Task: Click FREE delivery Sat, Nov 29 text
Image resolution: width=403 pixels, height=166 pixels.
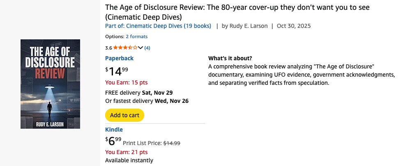Action: (x=139, y=92)
